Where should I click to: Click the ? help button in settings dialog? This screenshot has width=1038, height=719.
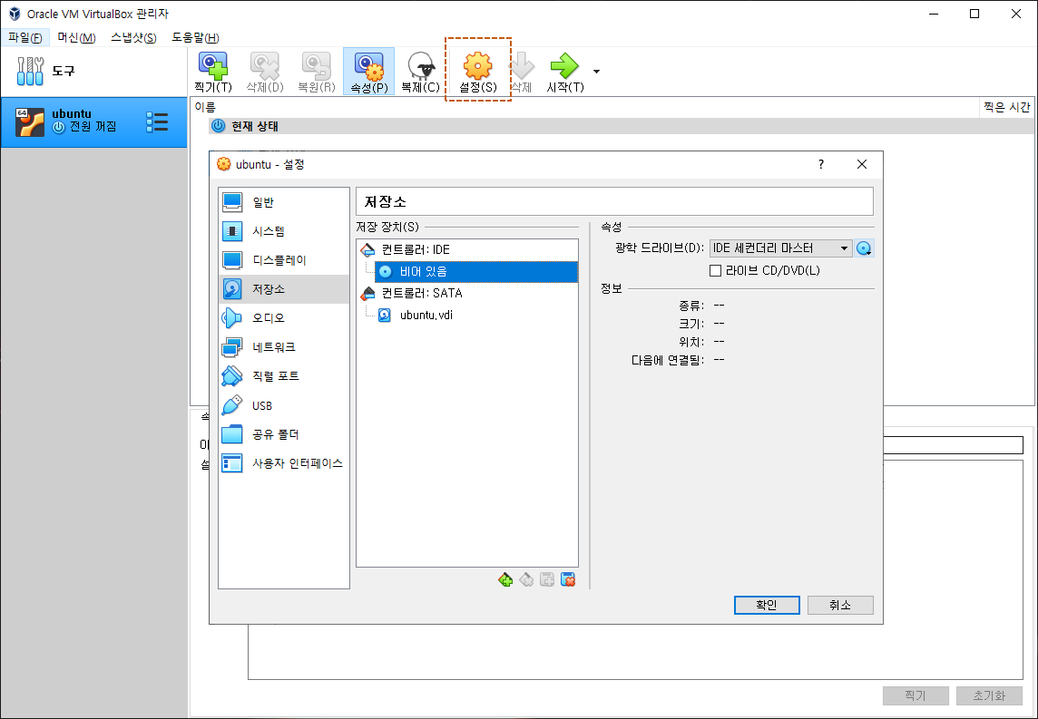821,164
